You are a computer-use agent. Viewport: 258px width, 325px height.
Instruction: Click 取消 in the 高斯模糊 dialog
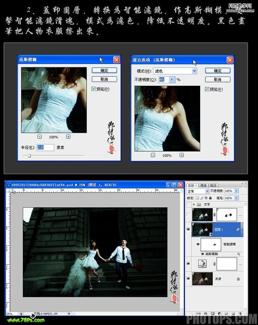104,79
